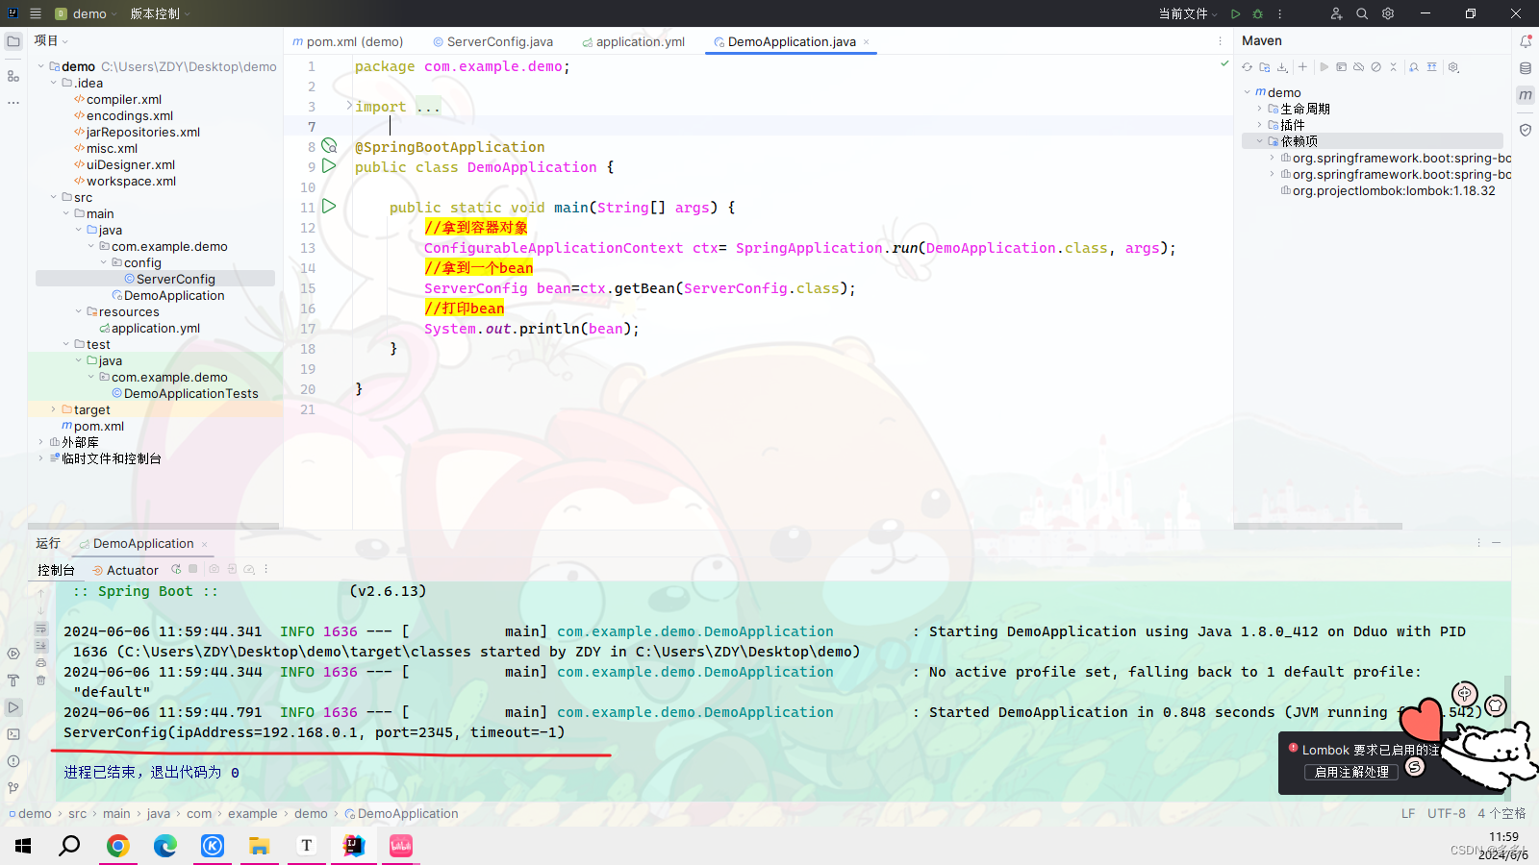Run DemoApplication using the gutter play icon
The height and width of the screenshot is (865, 1539).
(x=329, y=165)
